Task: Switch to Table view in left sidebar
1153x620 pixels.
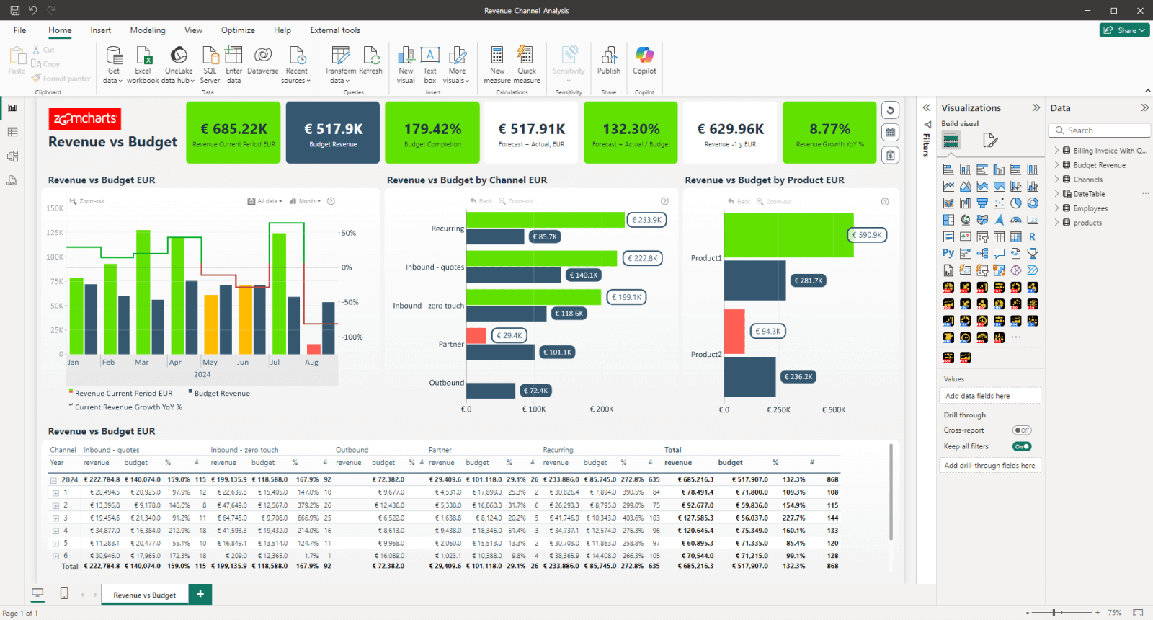Action: (12, 132)
